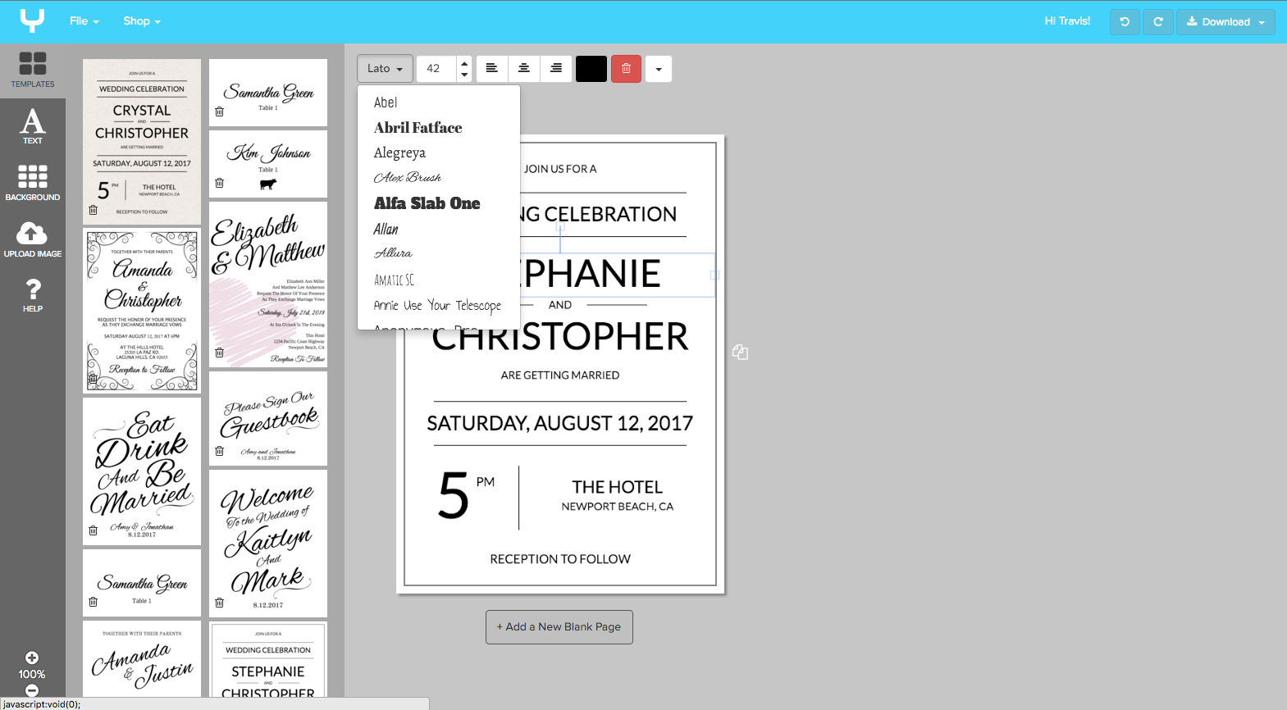Viewport: 1287px width, 710px height.
Task: Delete the lower Samantha Green template
Action: click(93, 602)
